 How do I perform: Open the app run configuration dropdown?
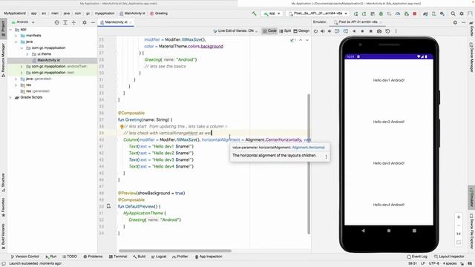point(272,13)
